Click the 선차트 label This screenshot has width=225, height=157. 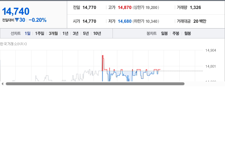[16, 33]
